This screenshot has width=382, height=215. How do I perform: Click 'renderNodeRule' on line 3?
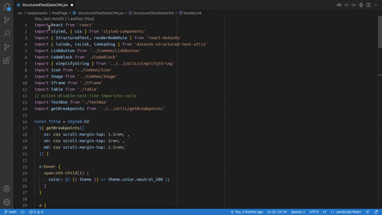point(110,38)
